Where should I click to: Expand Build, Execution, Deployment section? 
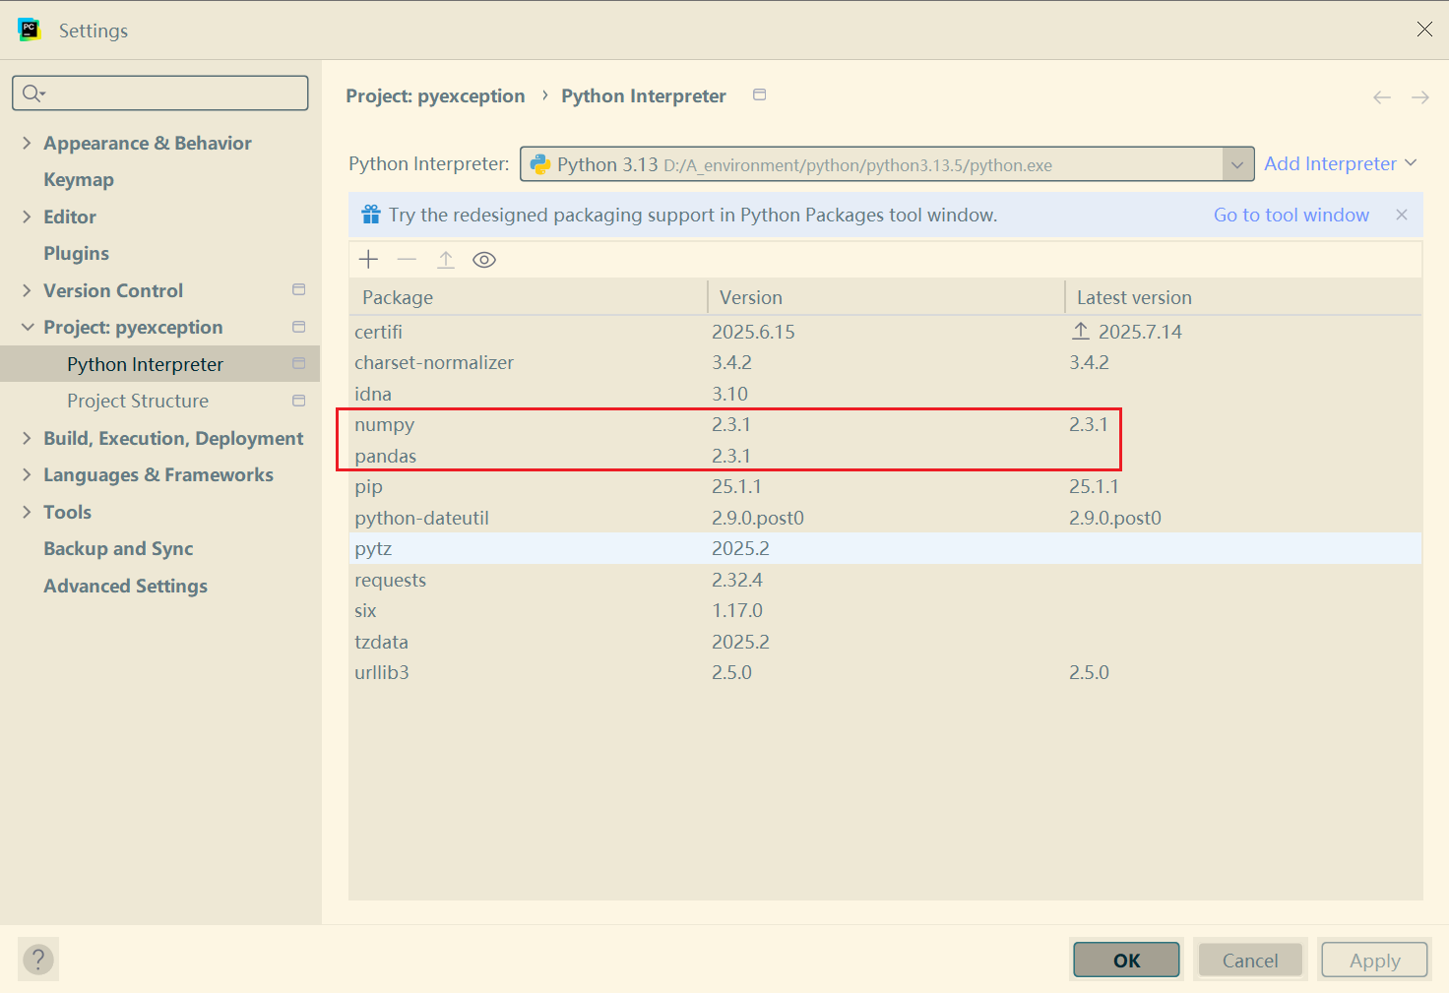tap(27, 438)
